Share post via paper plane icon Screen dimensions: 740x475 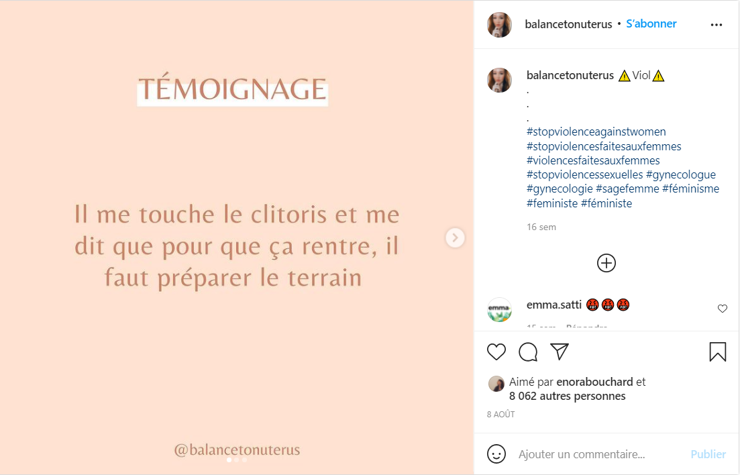coord(560,352)
